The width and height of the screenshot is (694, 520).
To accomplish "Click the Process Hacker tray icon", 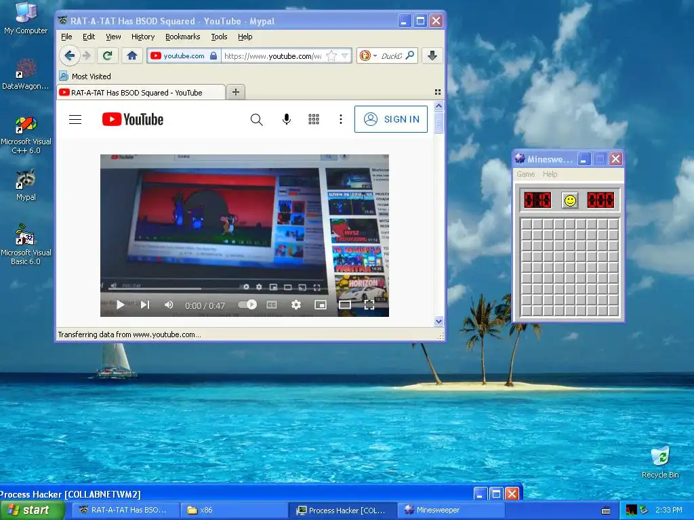I will point(631,511).
